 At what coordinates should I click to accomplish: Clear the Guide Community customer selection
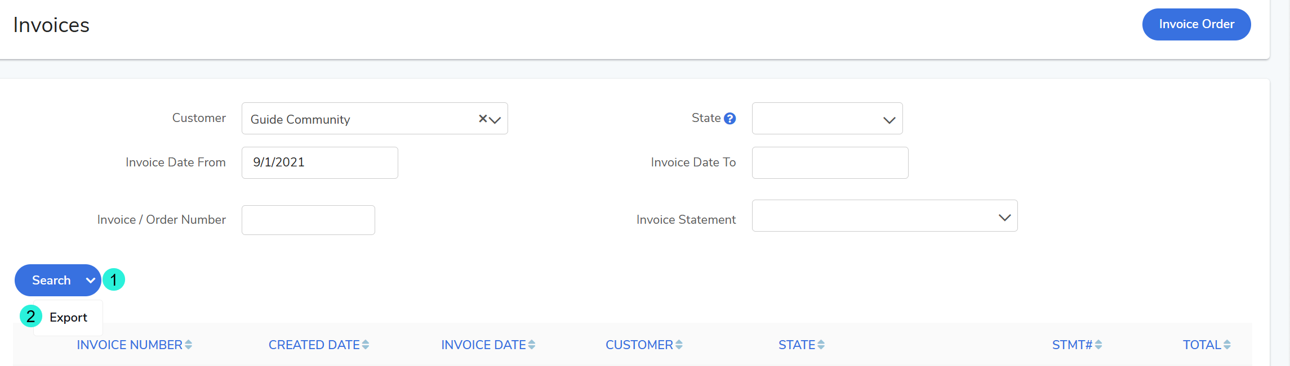click(483, 119)
